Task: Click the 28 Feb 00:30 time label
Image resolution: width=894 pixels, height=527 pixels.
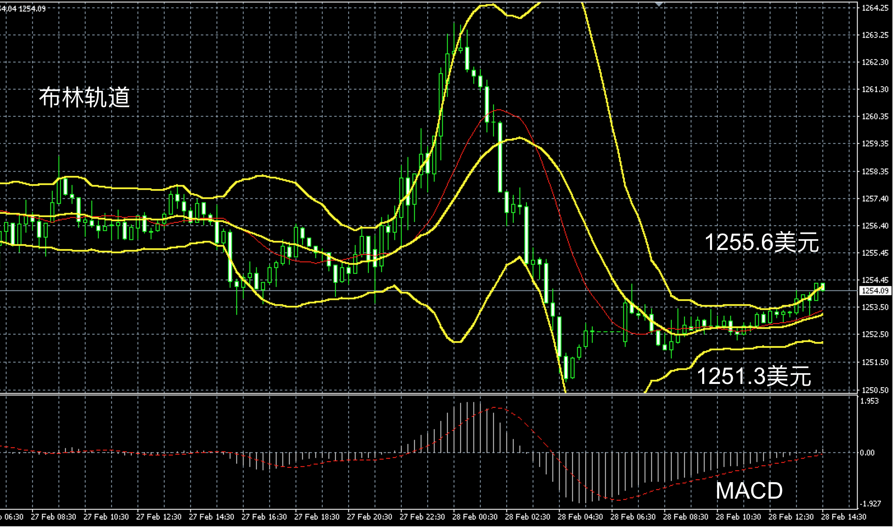Action: 475,517
